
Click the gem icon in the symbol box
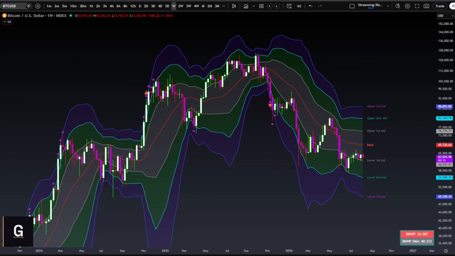[29, 6]
